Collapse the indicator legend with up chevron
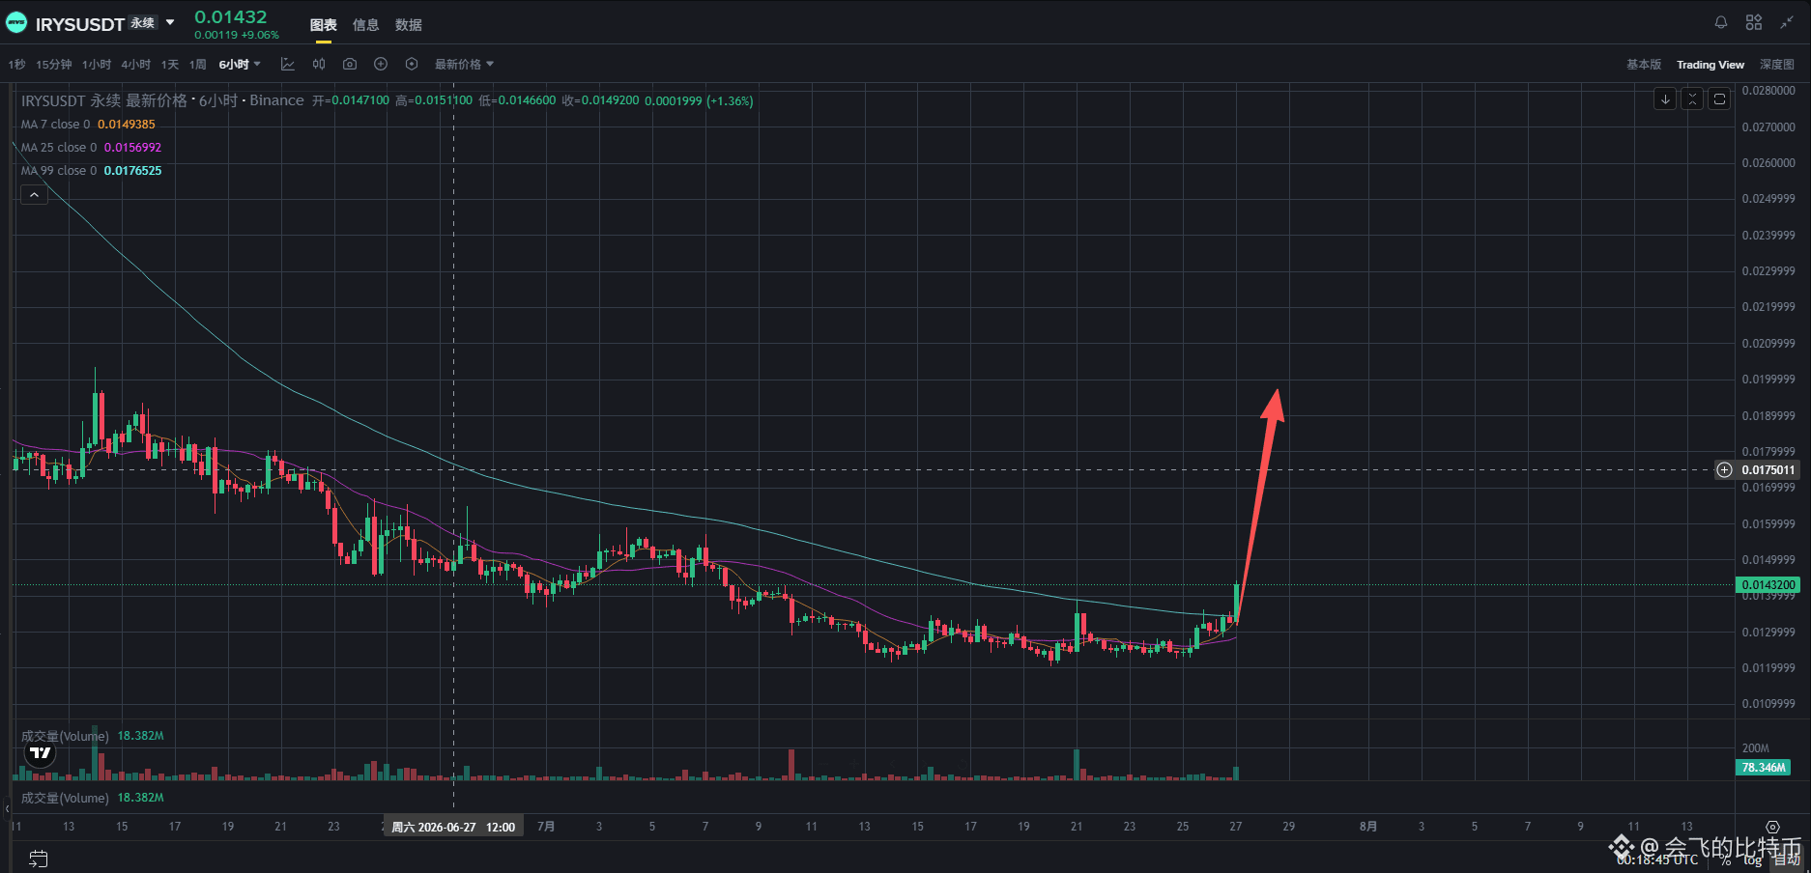 tap(34, 195)
